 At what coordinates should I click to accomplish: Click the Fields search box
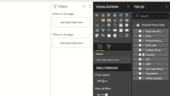click(151, 16)
